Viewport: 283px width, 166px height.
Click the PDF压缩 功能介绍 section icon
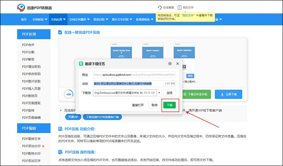point(60,129)
